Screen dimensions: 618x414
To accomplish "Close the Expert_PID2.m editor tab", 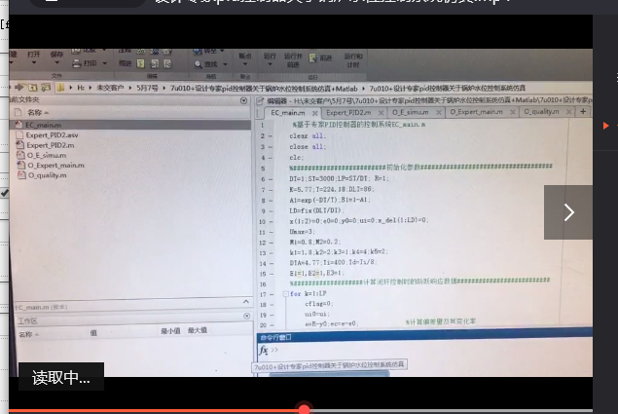I will (382, 112).
